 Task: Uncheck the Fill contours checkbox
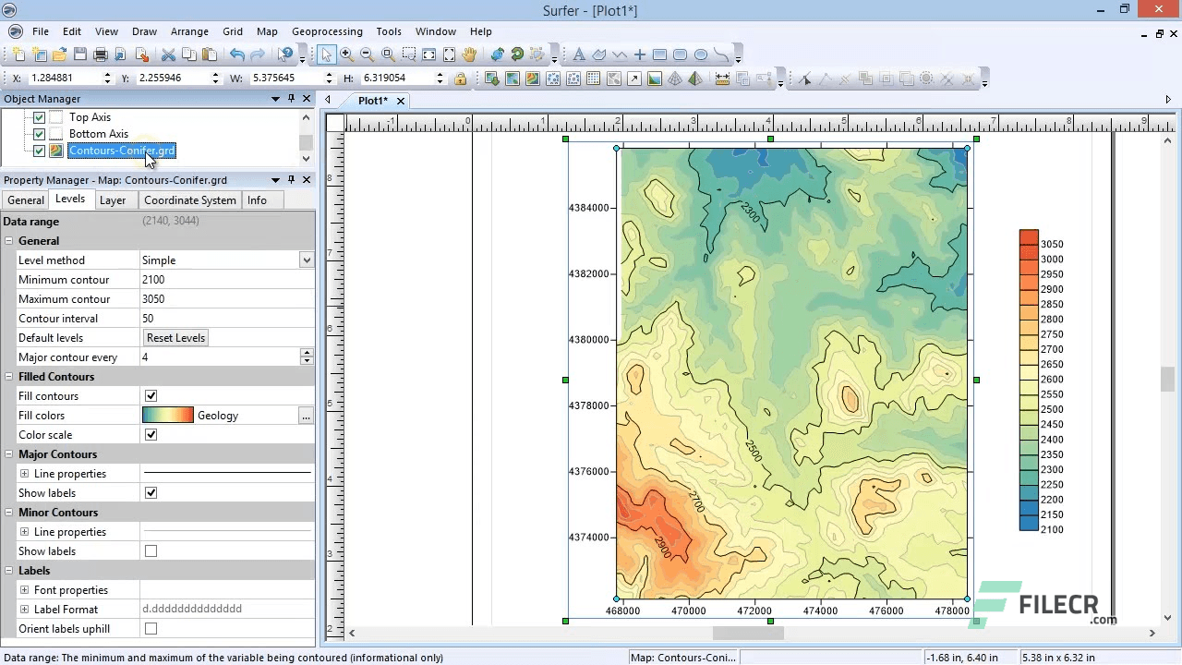tap(151, 395)
